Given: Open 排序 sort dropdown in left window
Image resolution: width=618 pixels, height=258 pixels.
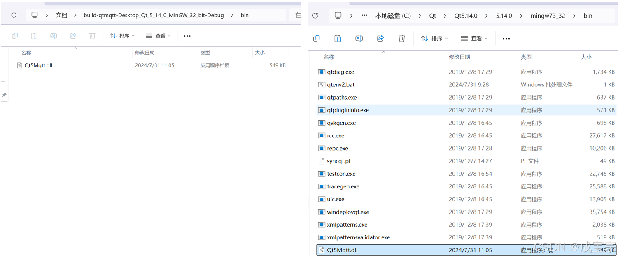Looking at the screenshot, I should (x=122, y=36).
